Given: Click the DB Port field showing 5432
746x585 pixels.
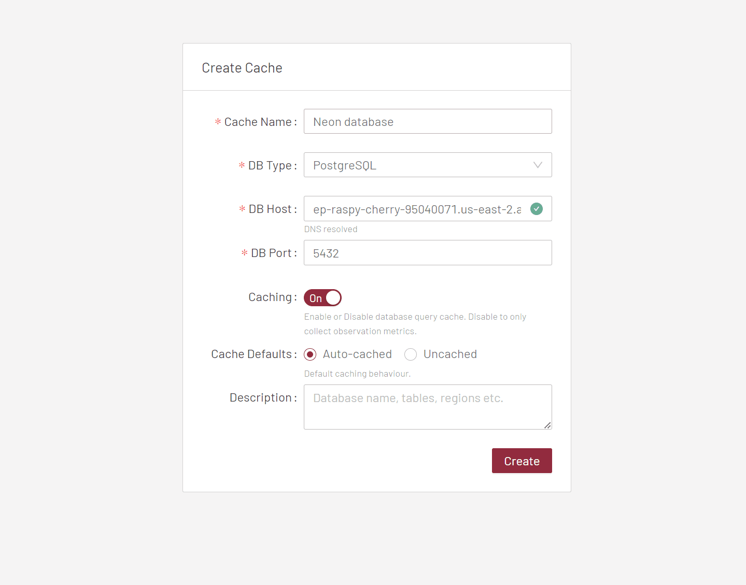Looking at the screenshot, I should click(x=427, y=253).
